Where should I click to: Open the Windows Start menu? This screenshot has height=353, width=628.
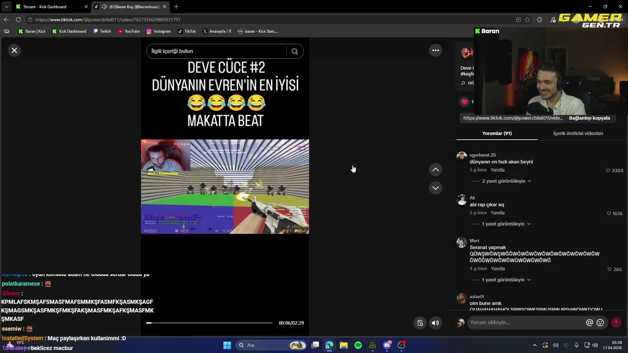coord(227,345)
